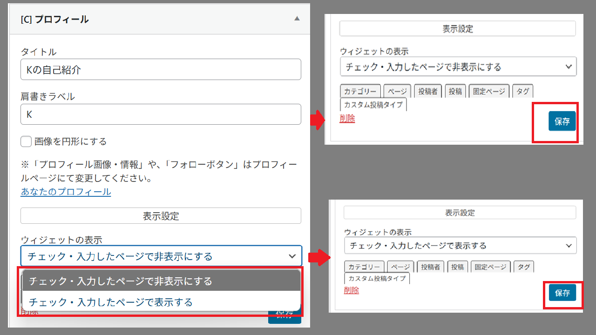Select option チェック・入力したページで表示する from dropdown list
The width and height of the screenshot is (596, 335).
tap(161, 302)
